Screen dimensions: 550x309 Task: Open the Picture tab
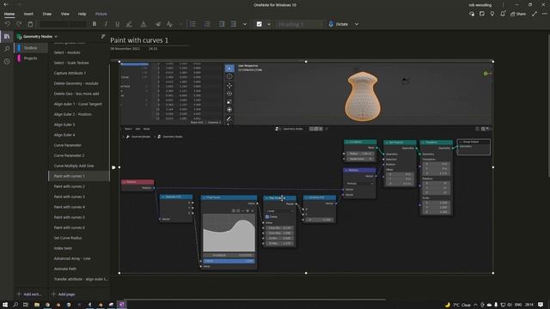click(x=101, y=14)
